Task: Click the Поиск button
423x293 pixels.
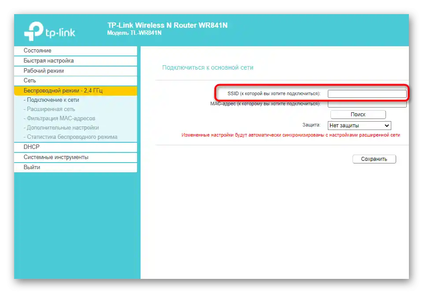Action: click(x=358, y=115)
